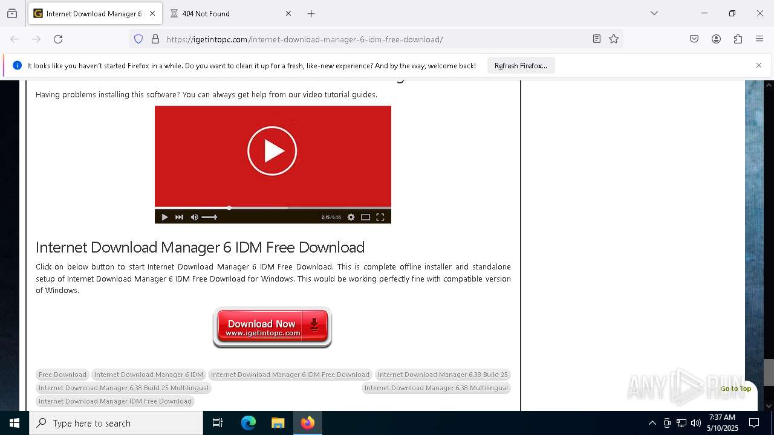Open File Explorer from the taskbar
The width and height of the screenshot is (774, 435).
[x=278, y=423]
